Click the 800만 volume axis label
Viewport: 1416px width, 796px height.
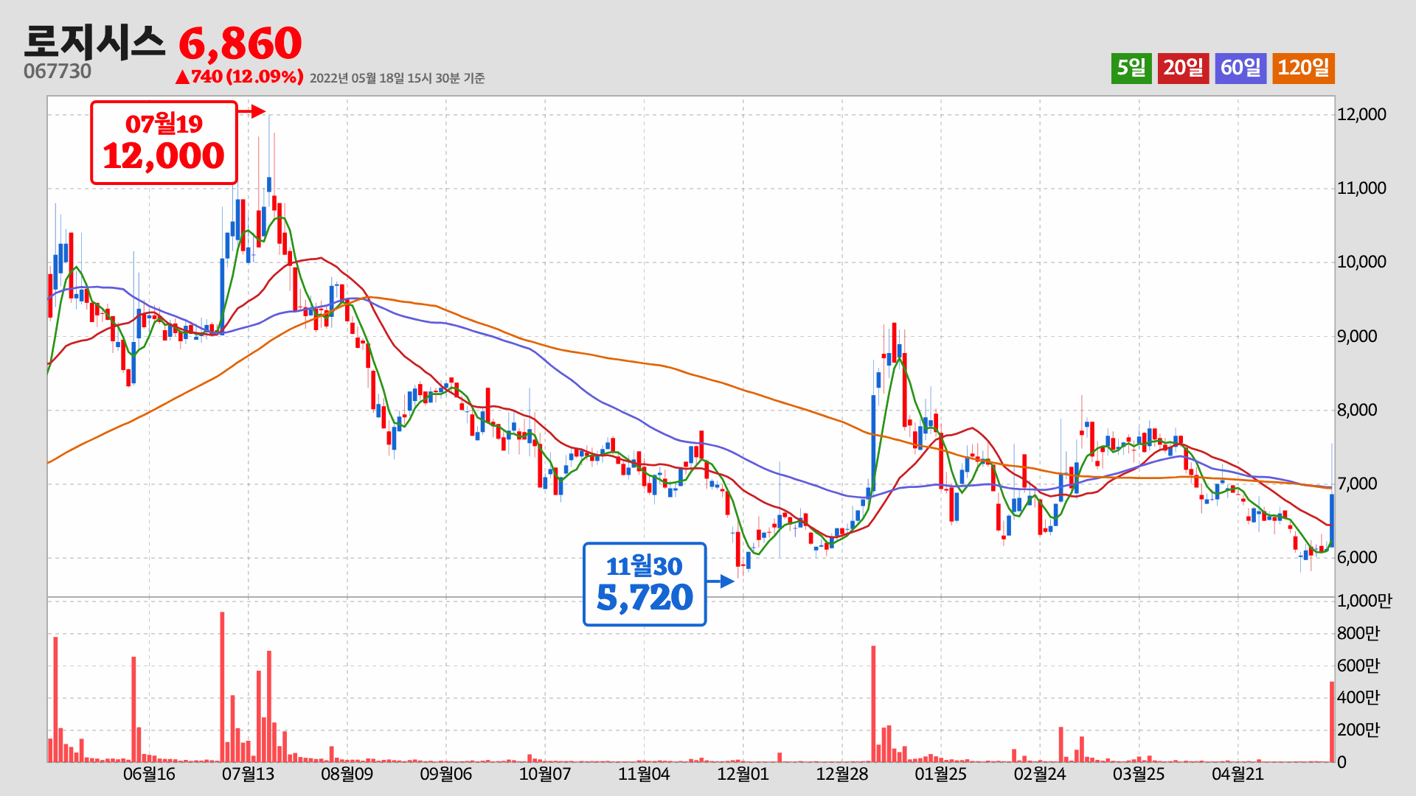(1358, 633)
